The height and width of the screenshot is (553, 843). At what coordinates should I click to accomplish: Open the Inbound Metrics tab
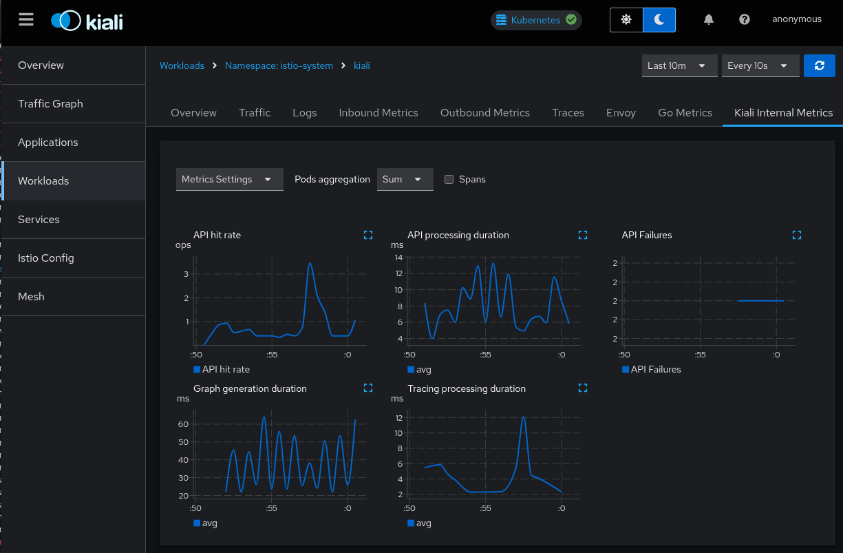point(378,112)
